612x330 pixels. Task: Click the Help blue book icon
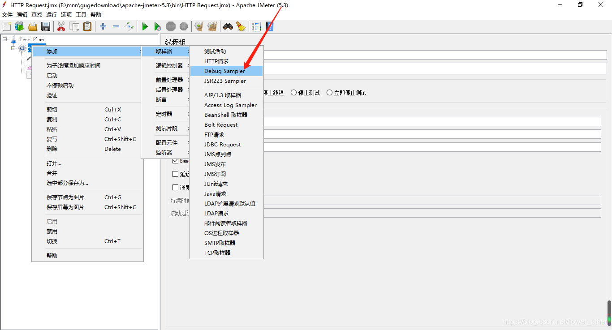pyautogui.click(x=269, y=26)
